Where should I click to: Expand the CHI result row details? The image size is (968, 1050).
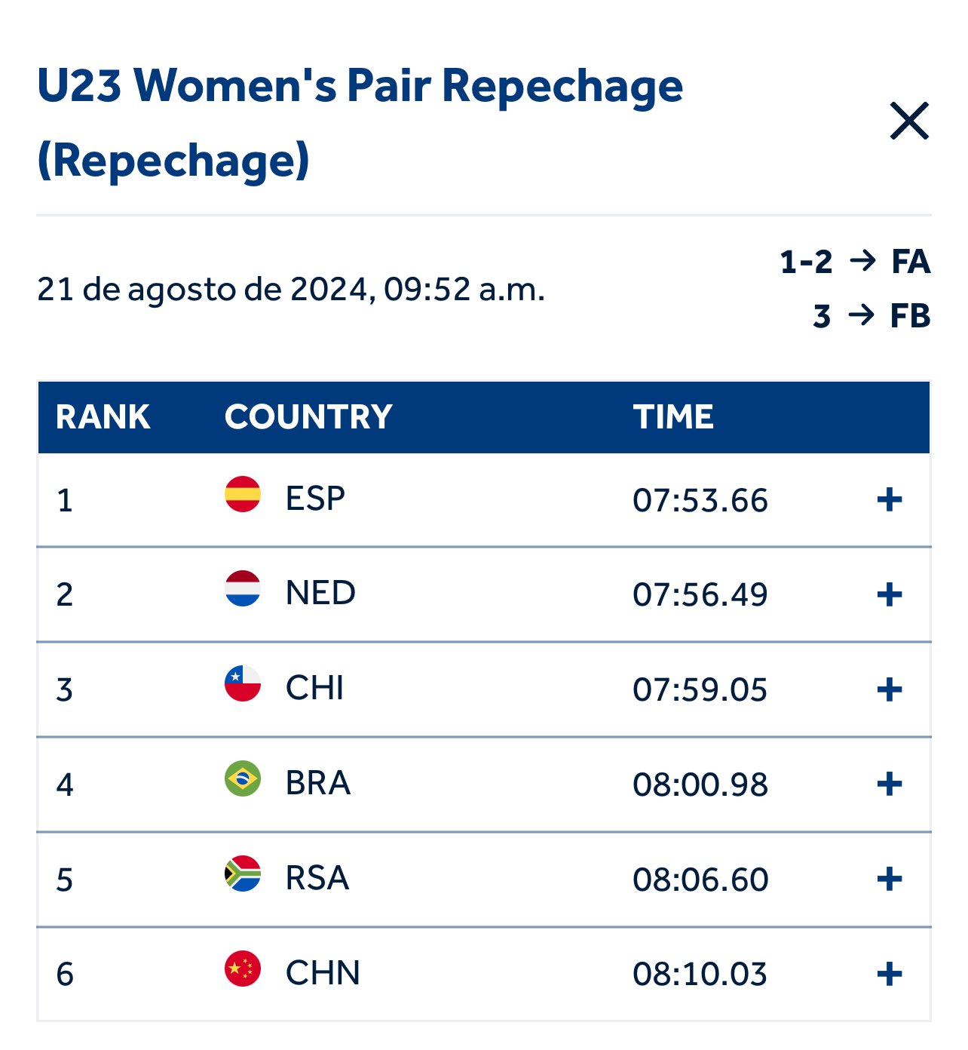tap(890, 689)
